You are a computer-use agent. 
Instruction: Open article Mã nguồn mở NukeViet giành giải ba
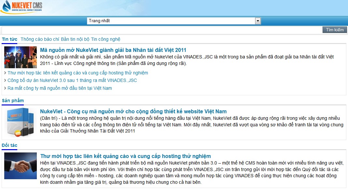click(x=113, y=50)
